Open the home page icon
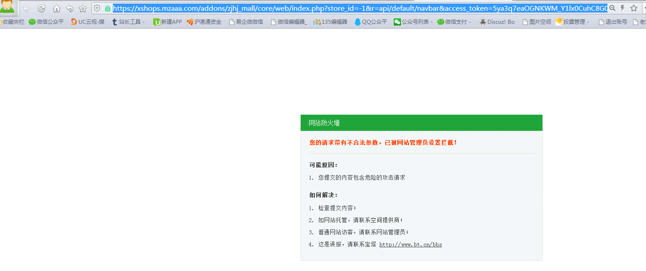Screen dimensions: 646x271 click(x=56, y=8)
